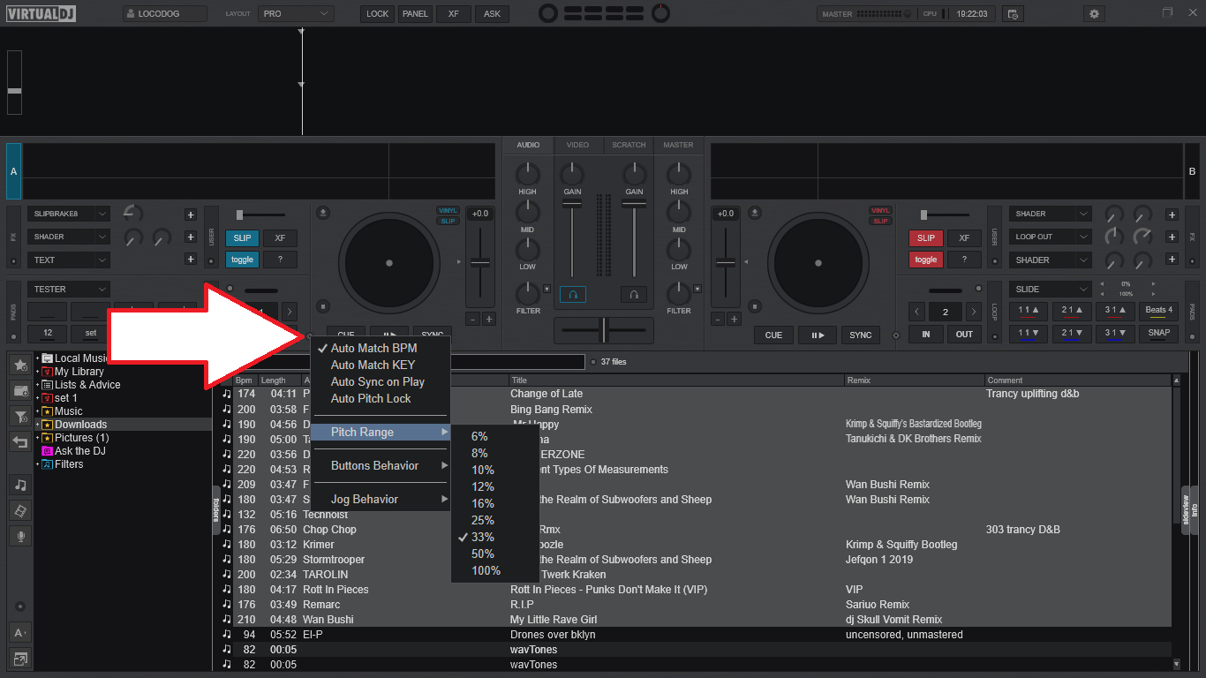Open the Jog Behavior submenu
The image size is (1206, 678).
click(381, 499)
